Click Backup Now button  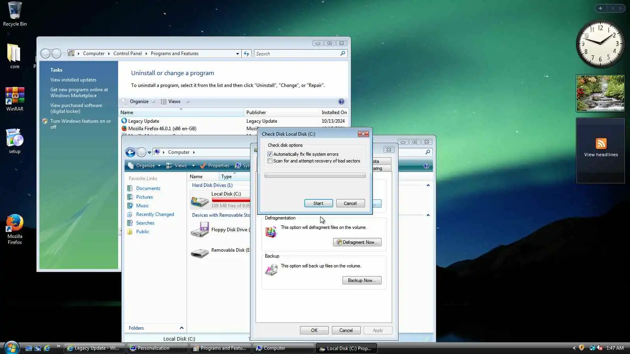coord(362,280)
